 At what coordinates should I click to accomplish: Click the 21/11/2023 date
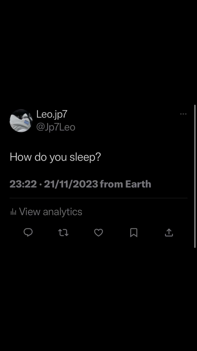click(x=71, y=184)
